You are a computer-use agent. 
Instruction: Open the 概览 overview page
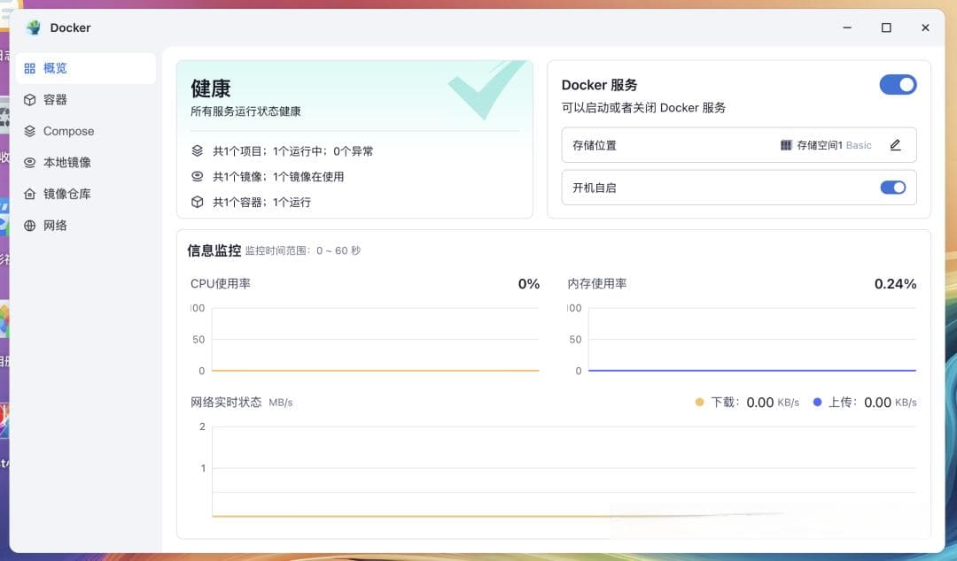point(85,68)
